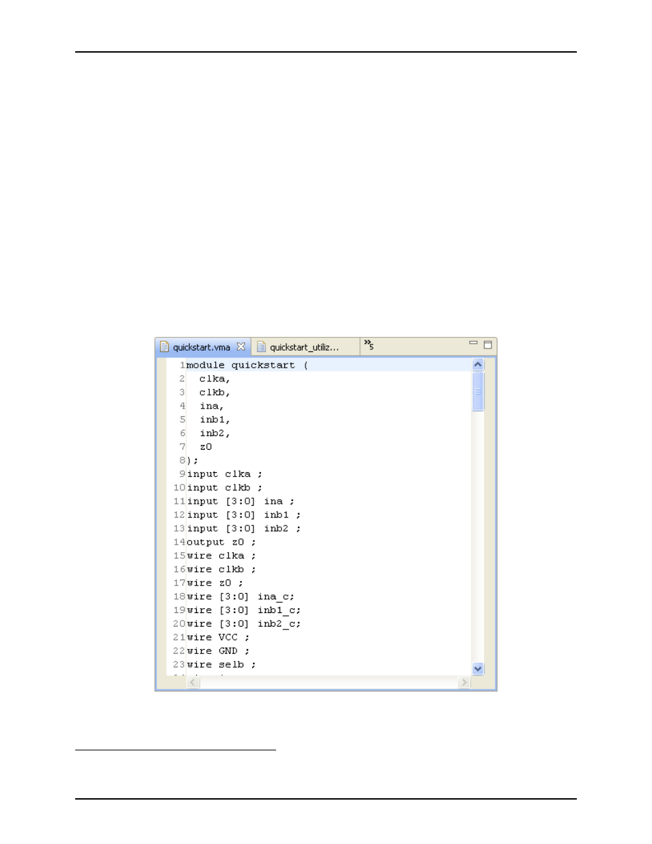This screenshot has width=652, height=844.
Task: Click 'wire clkb ;' on line 16
Action: point(221,570)
